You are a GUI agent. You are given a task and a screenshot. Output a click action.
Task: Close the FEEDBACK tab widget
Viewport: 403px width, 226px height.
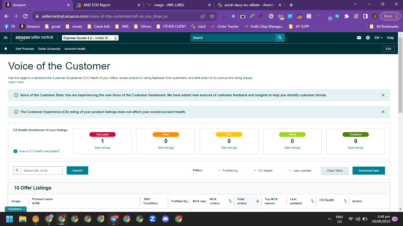coord(24,209)
